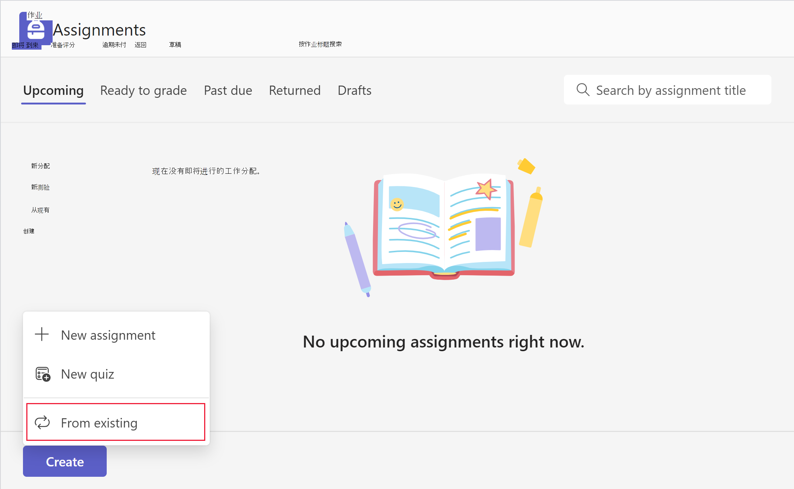Click the No upcoming assignments message
This screenshot has width=794, height=489.
click(443, 342)
